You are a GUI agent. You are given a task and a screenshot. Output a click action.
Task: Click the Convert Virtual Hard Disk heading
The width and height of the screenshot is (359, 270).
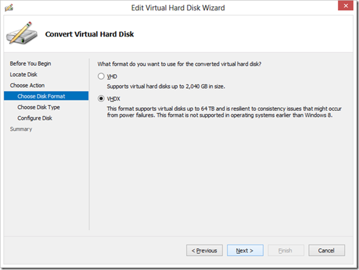point(89,34)
